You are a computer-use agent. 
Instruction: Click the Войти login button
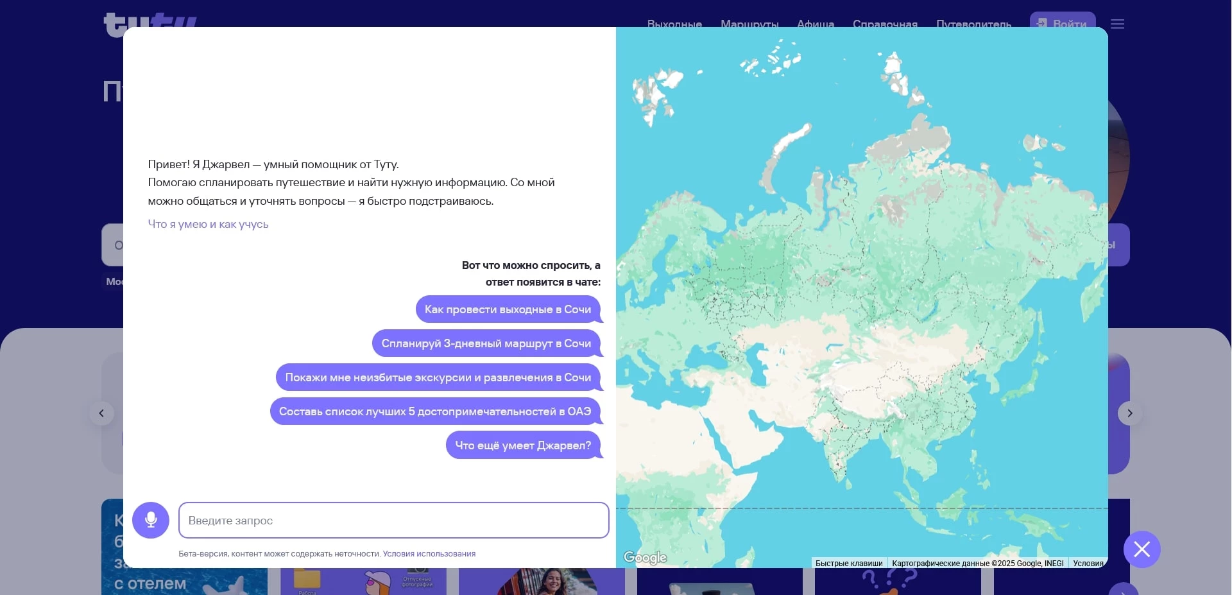click(1063, 22)
